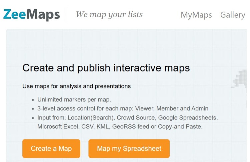Go to the Gallery page
This screenshot has height=162, width=250.
coord(232,15)
